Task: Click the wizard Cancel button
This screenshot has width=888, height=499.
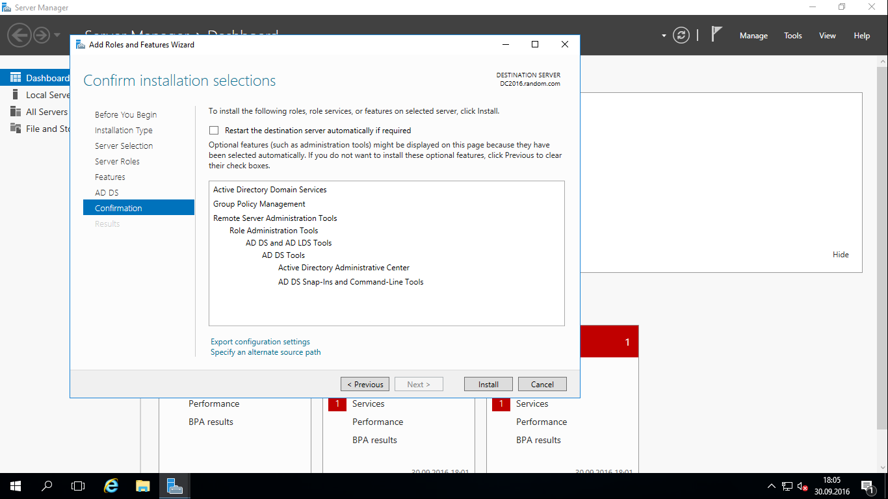Action: (x=542, y=384)
